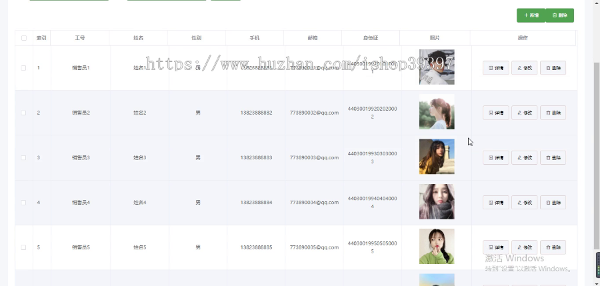The width and height of the screenshot is (600, 286).
Task: Click the name cell 姓名2
Action: [x=140, y=113]
